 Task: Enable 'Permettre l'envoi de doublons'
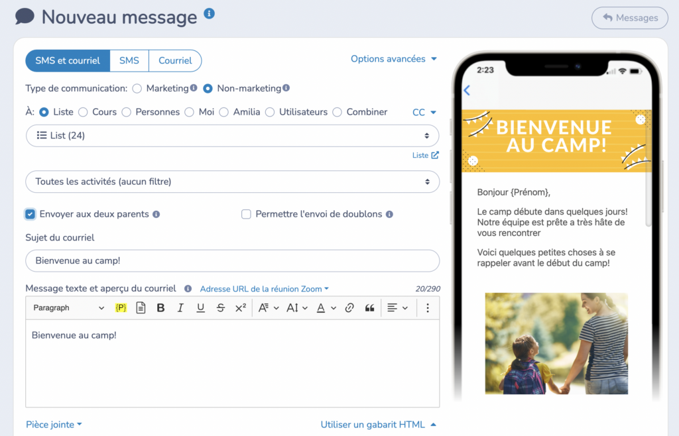[246, 214]
